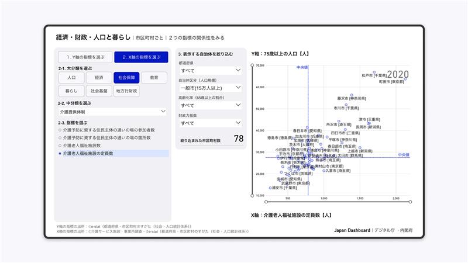The height and width of the screenshot is (263, 468).
Task: Click the 町田市 [東京都] data point label
Action: tap(391, 82)
